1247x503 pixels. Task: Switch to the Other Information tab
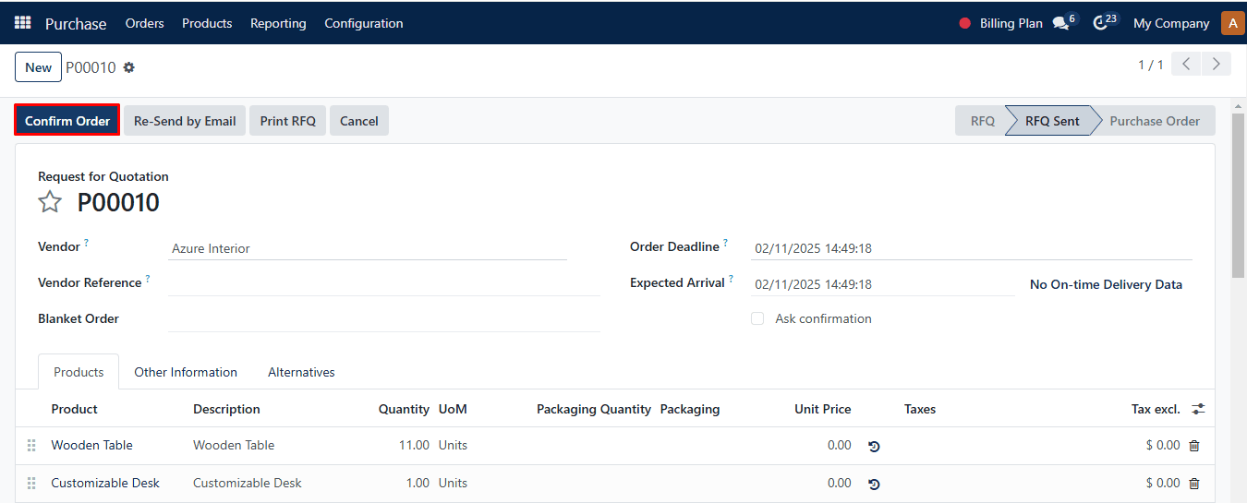[x=186, y=372]
